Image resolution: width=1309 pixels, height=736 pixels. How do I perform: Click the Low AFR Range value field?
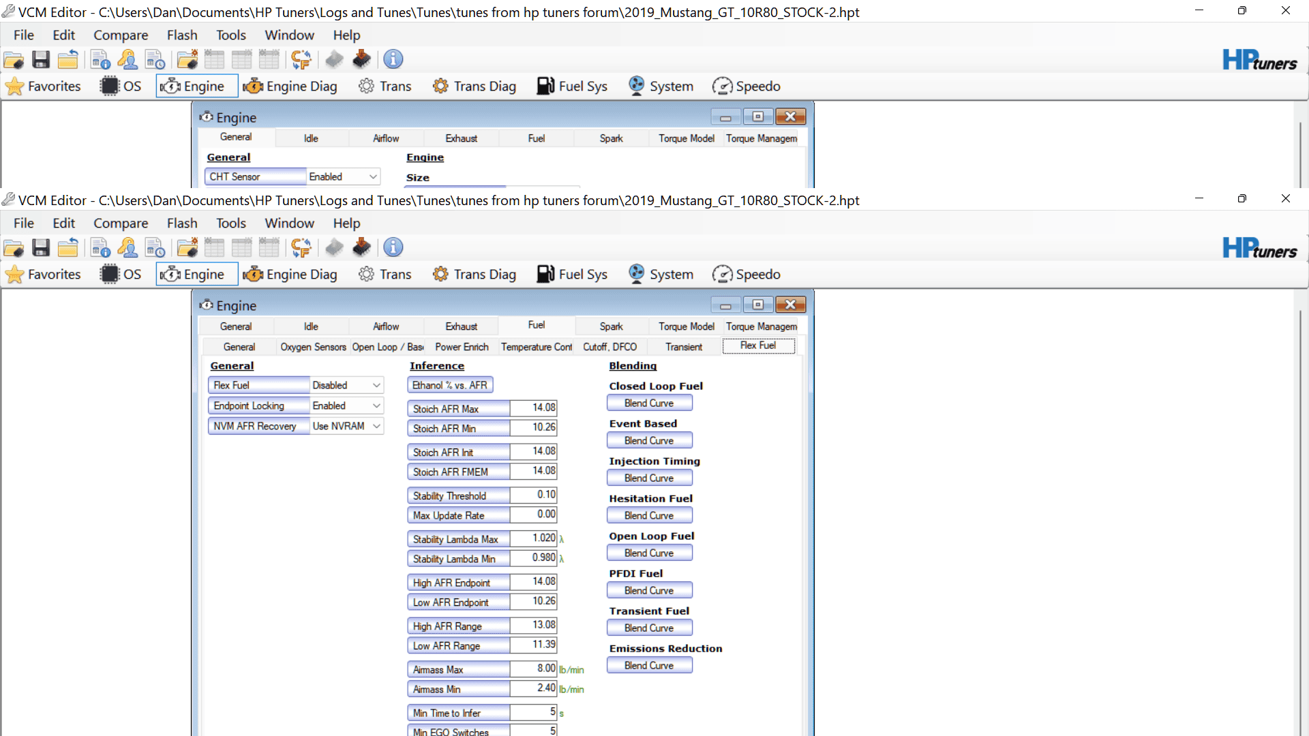click(x=533, y=645)
